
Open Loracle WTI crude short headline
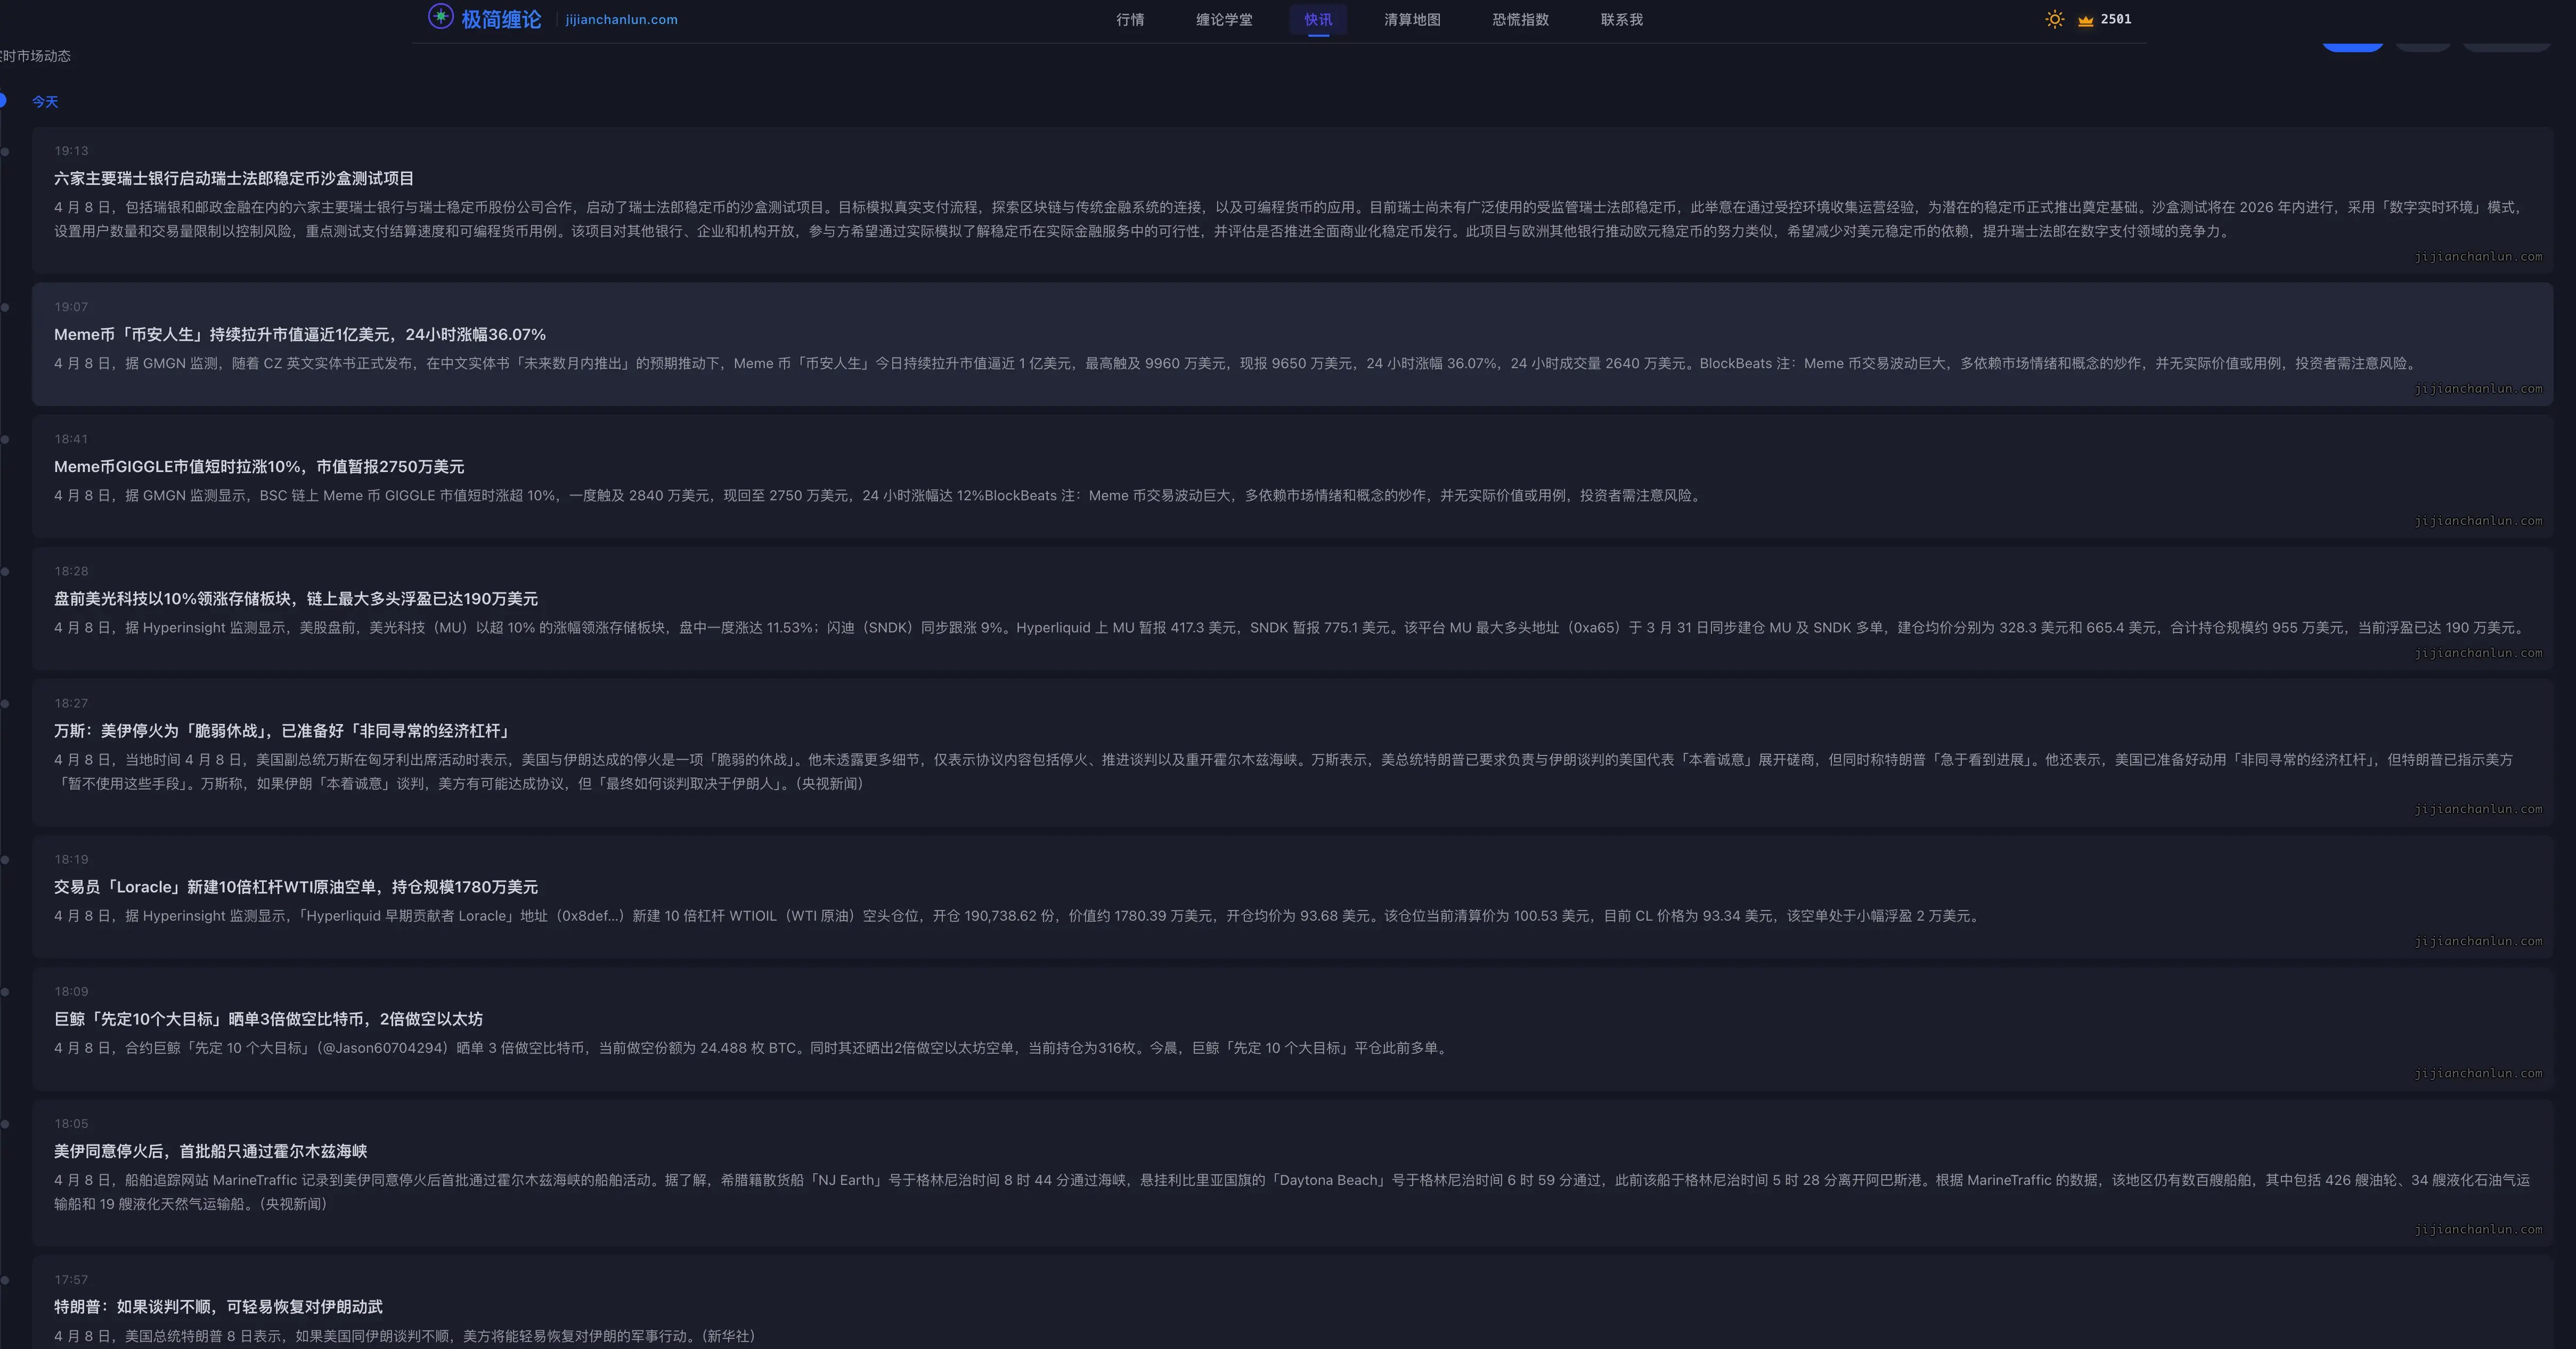(x=295, y=887)
